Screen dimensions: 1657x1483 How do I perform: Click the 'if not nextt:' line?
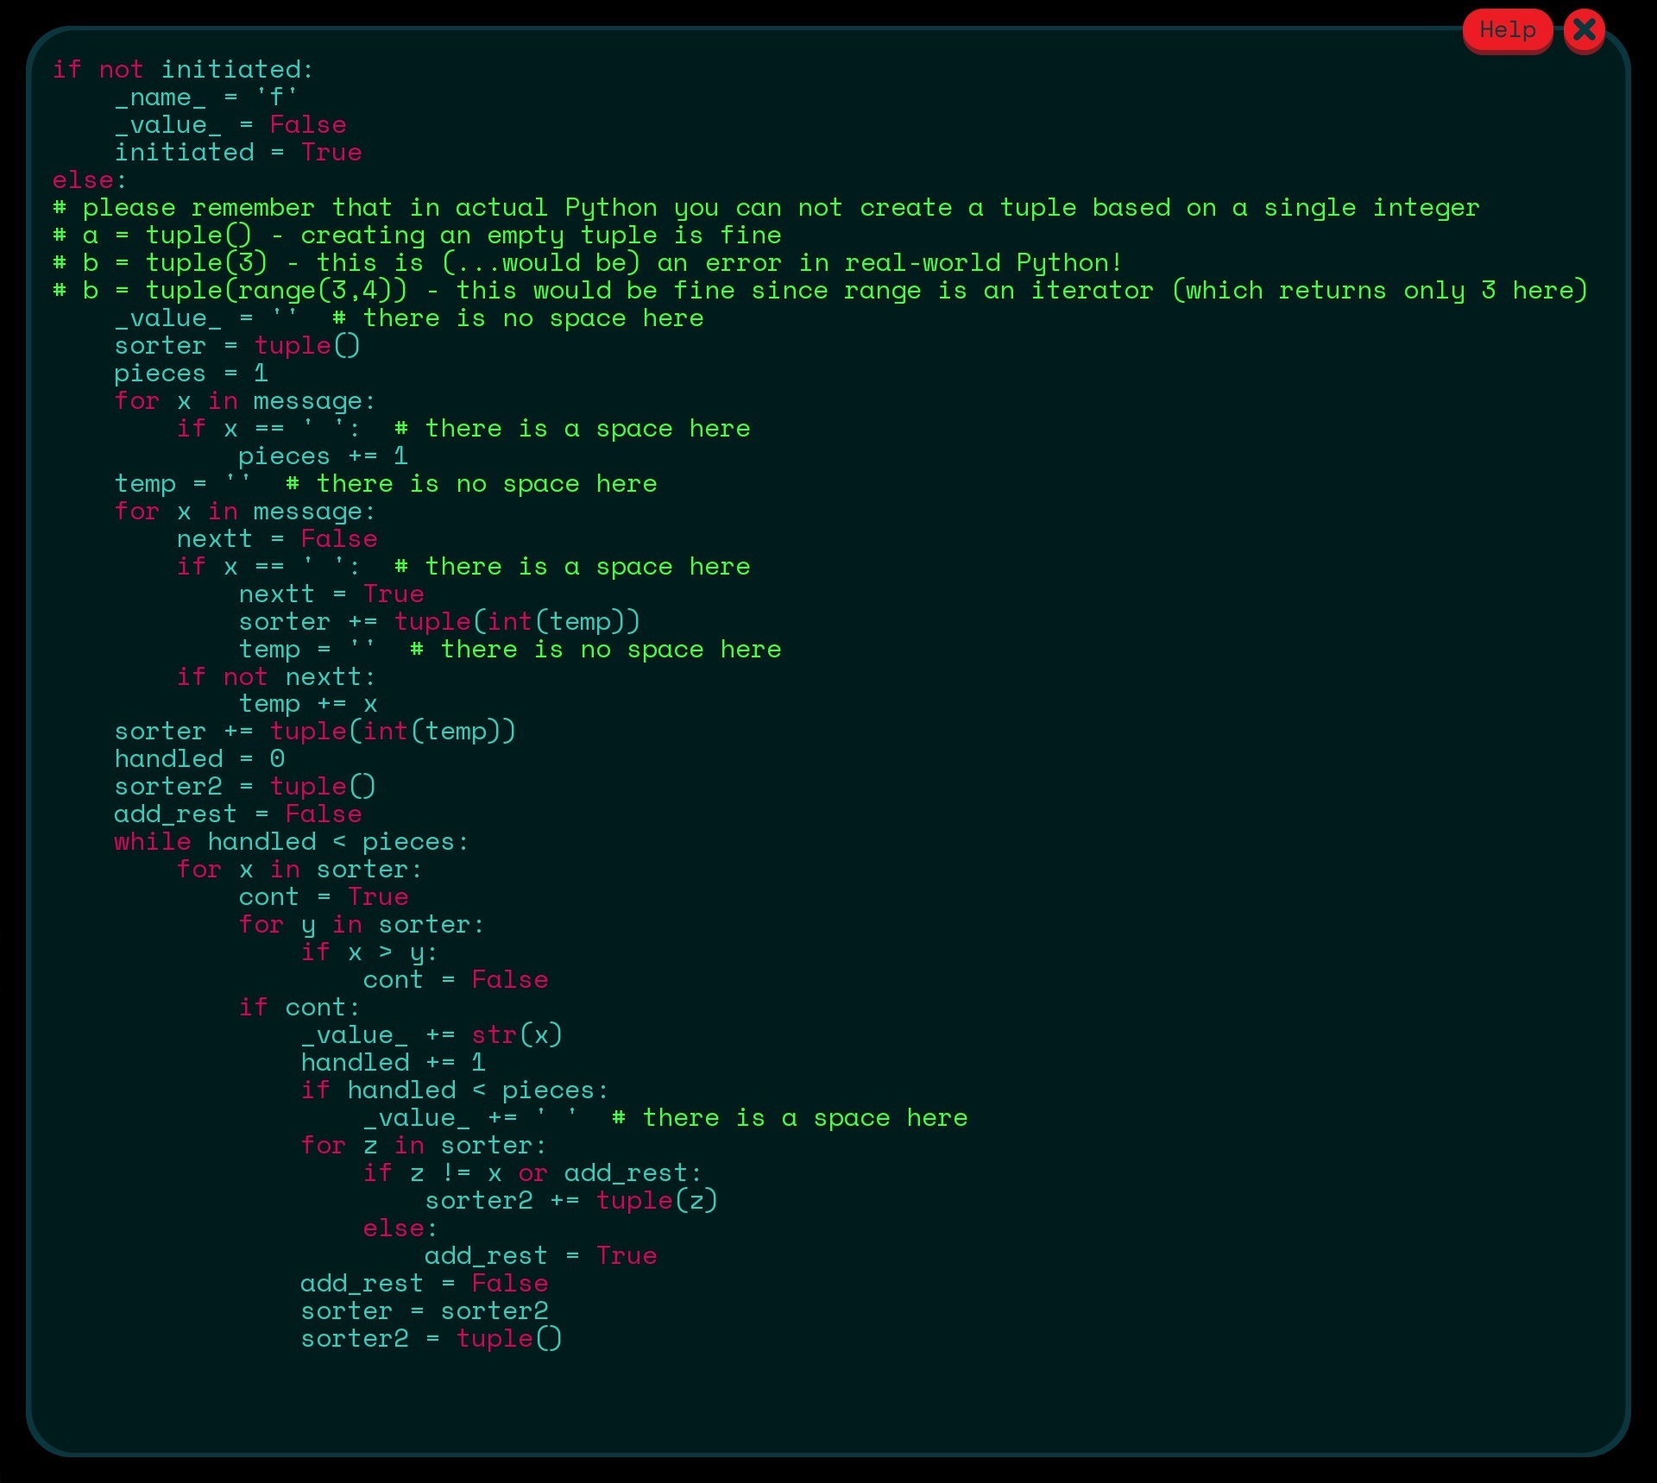[x=275, y=676]
